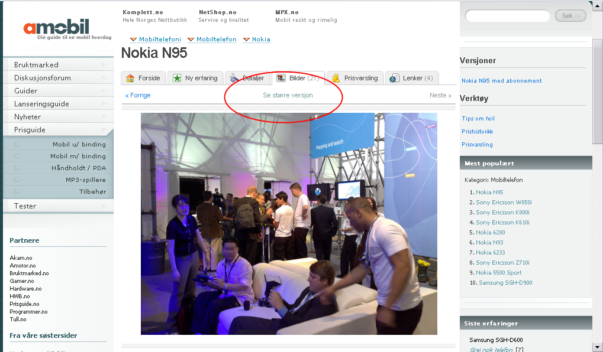Click the house icon on Forside tab
603x352 pixels.
(130, 79)
